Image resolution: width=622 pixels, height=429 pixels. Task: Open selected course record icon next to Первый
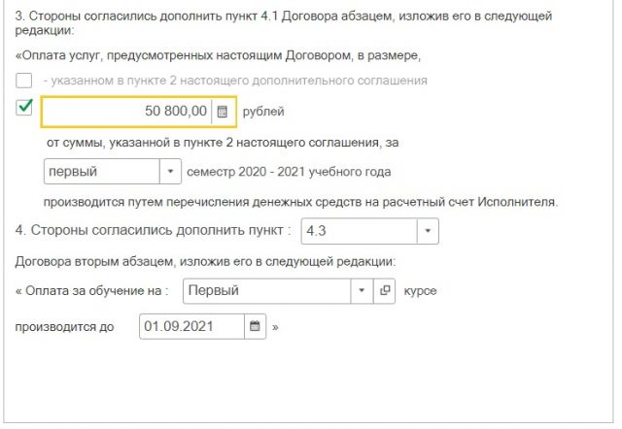tap(385, 291)
